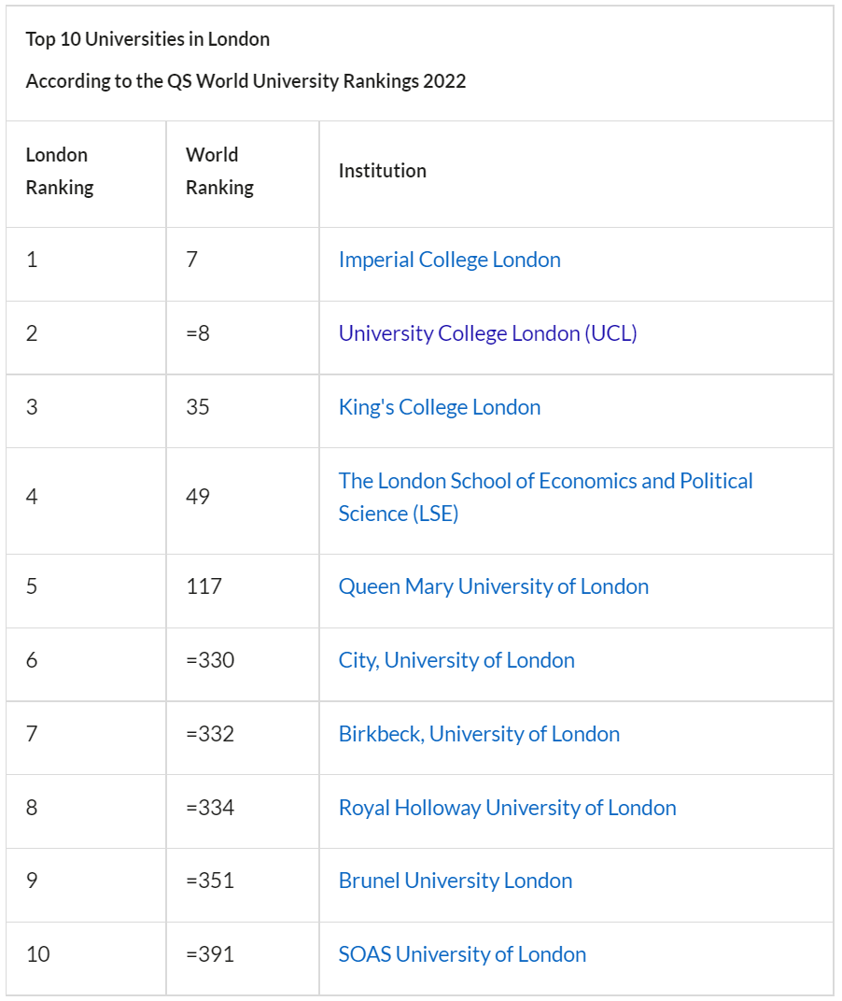Click the world ranking cell showing =330

pos(210,660)
